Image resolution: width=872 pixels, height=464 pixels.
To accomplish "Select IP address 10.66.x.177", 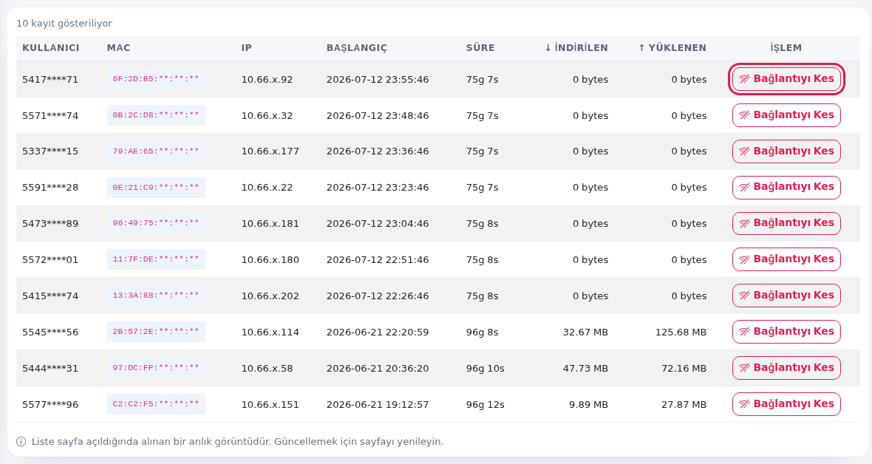I will point(270,151).
